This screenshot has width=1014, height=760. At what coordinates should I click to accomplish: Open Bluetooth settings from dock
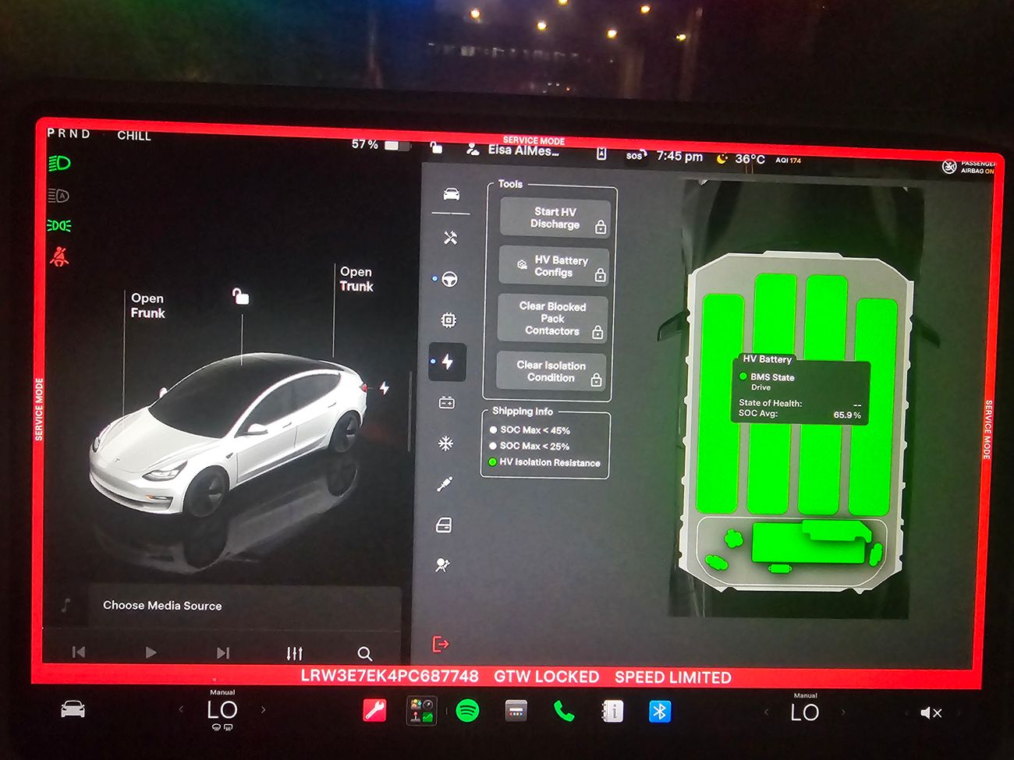[660, 712]
